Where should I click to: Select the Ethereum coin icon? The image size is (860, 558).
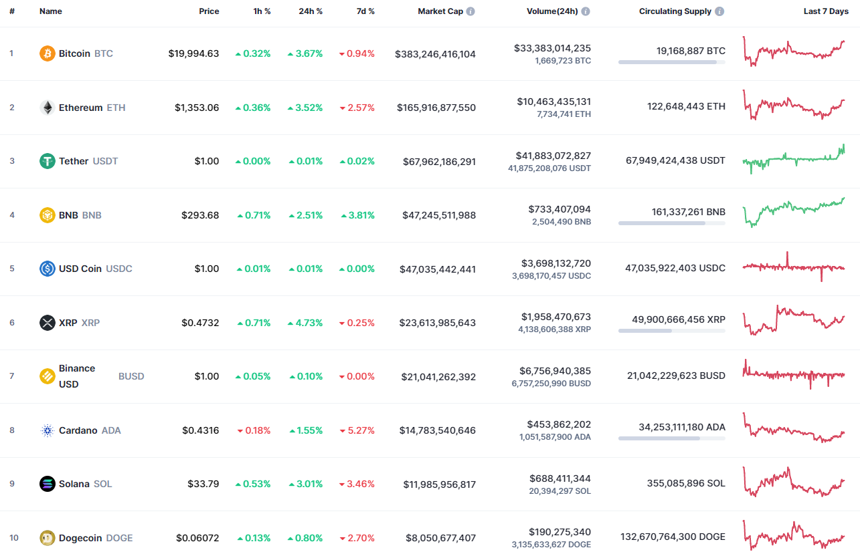click(46, 107)
